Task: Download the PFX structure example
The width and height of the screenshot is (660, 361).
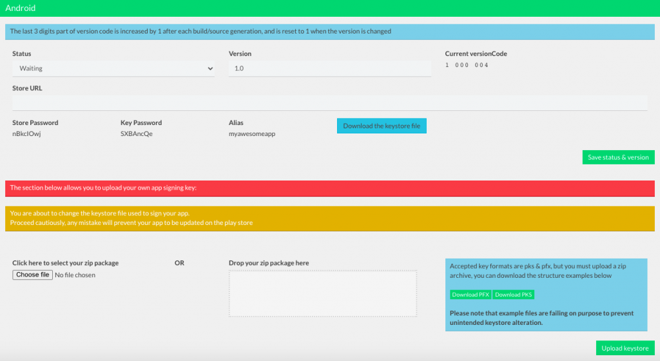Action: point(470,295)
